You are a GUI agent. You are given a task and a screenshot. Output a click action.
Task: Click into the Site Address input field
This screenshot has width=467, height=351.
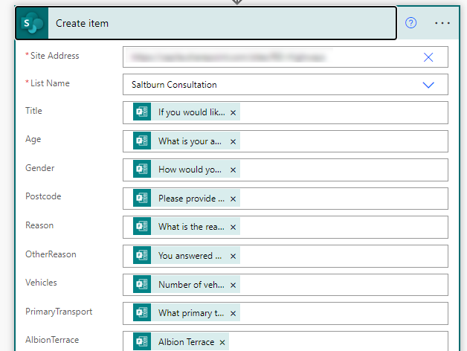pos(268,57)
